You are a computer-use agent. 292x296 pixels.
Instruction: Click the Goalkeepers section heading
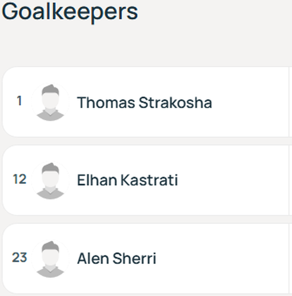70,12
